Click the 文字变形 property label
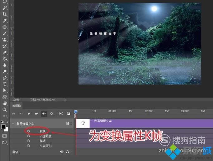Screen dimensions: 213x161 click(46, 146)
